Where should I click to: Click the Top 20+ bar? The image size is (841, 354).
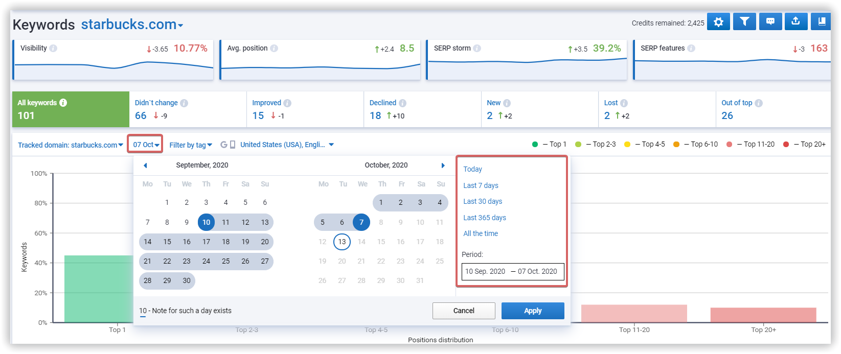click(763, 315)
